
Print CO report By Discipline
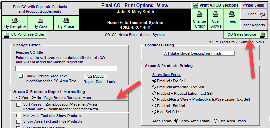click(15, 23)
